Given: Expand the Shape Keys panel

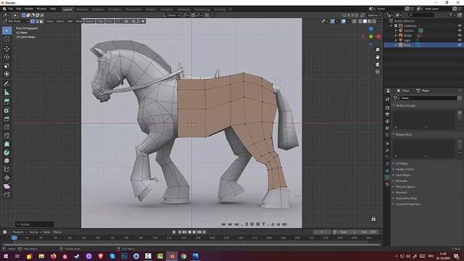Looking at the screenshot, I should (403, 134).
